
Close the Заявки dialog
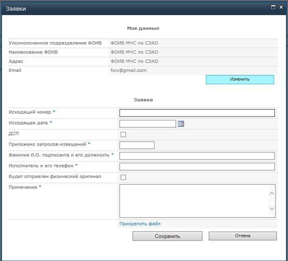pyautogui.click(x=281, y=7)
